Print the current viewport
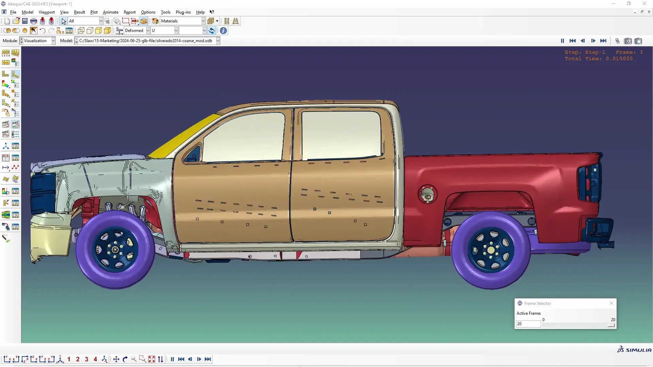653x367 pixels. 34,21
